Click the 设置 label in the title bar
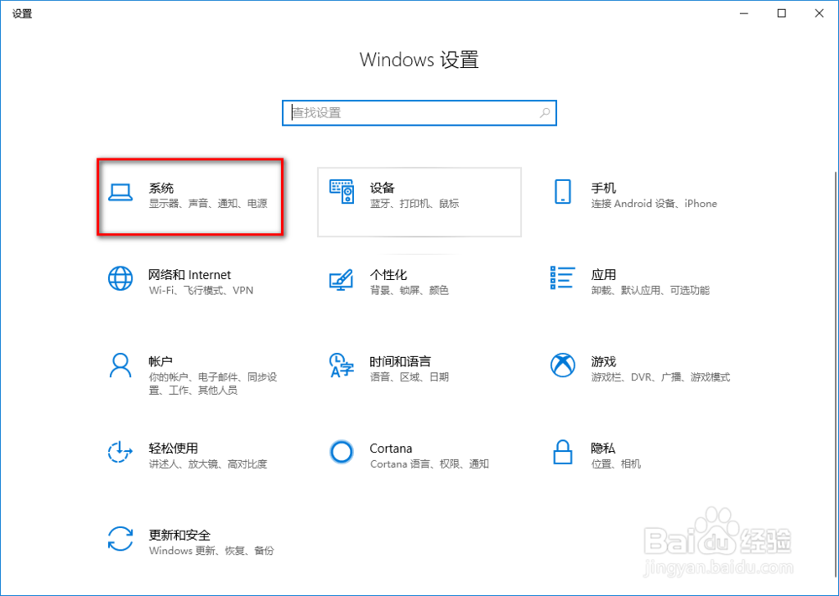839x596 pixels. tap(22, 13)
